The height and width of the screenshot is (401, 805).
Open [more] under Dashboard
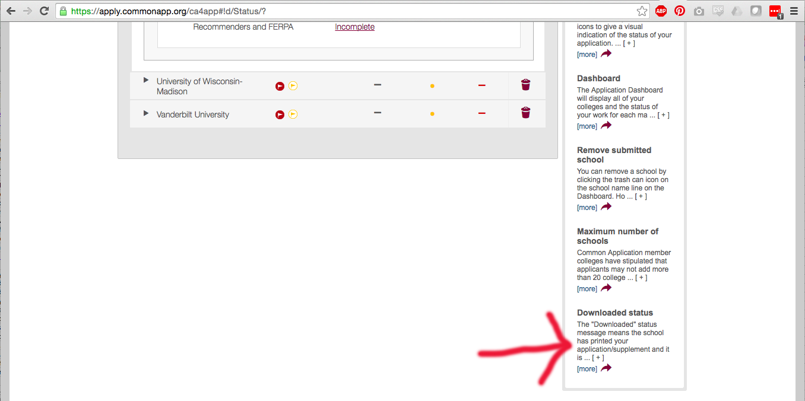point(587,126)
